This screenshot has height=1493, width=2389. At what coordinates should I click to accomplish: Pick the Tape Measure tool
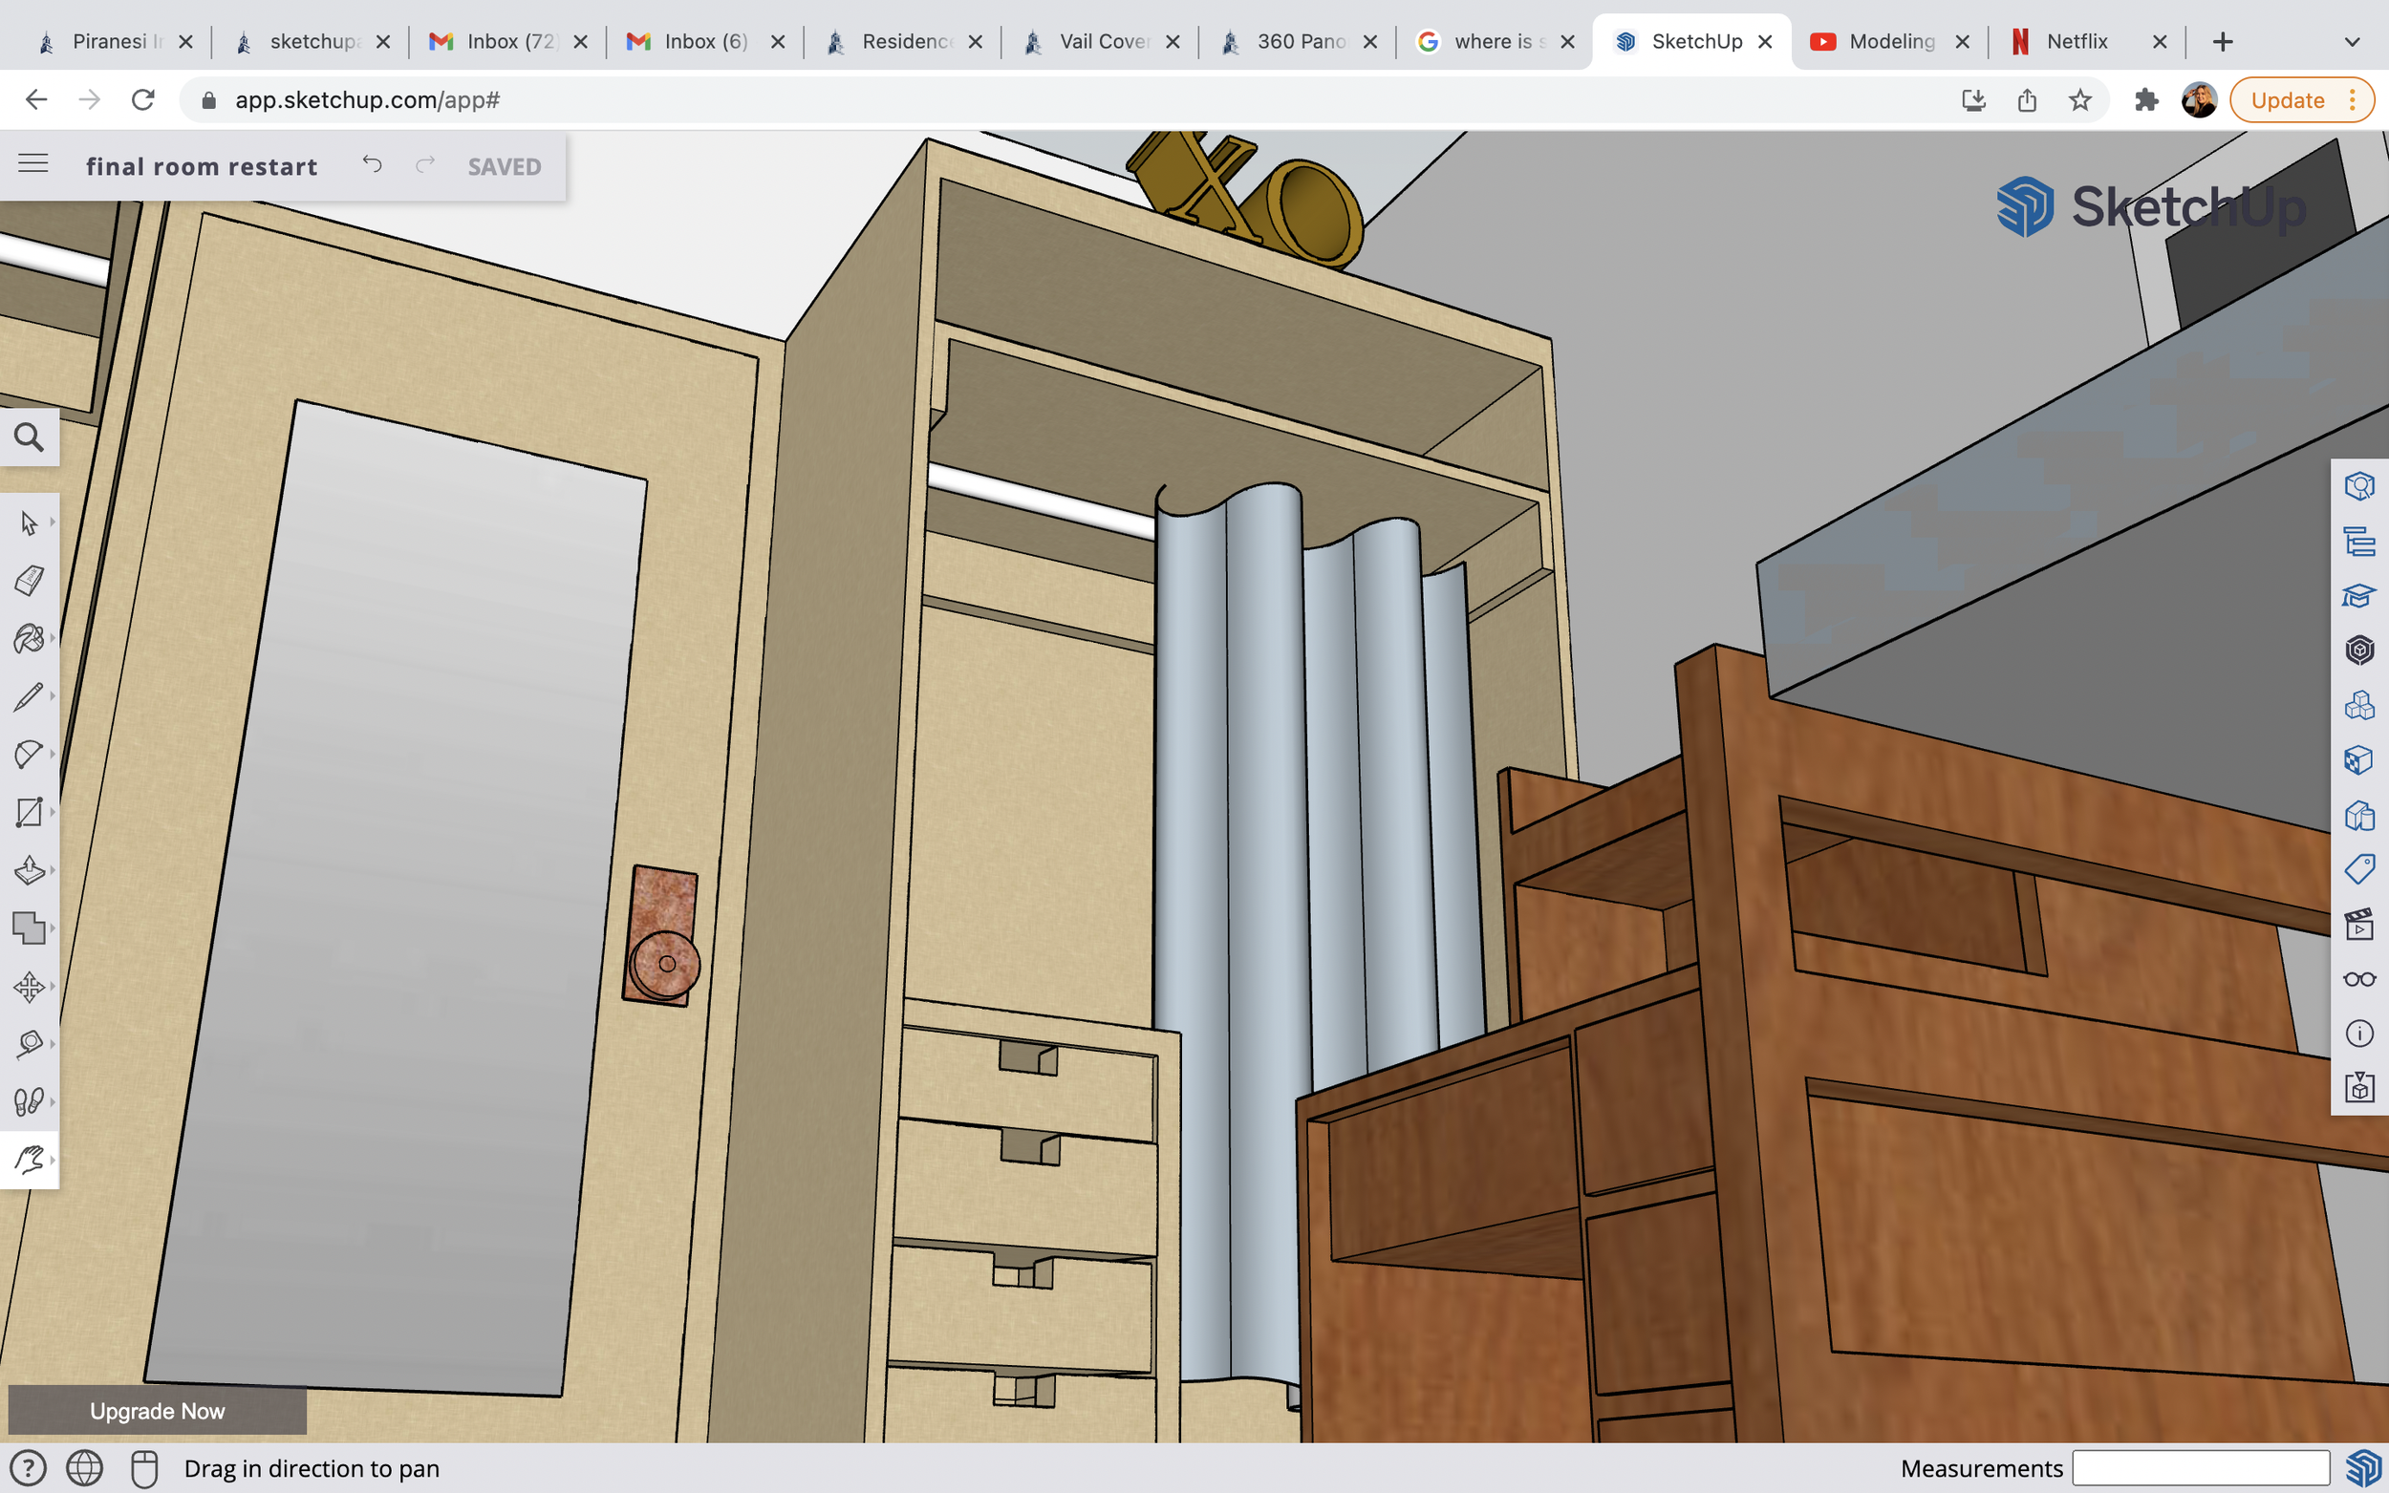30,1044
